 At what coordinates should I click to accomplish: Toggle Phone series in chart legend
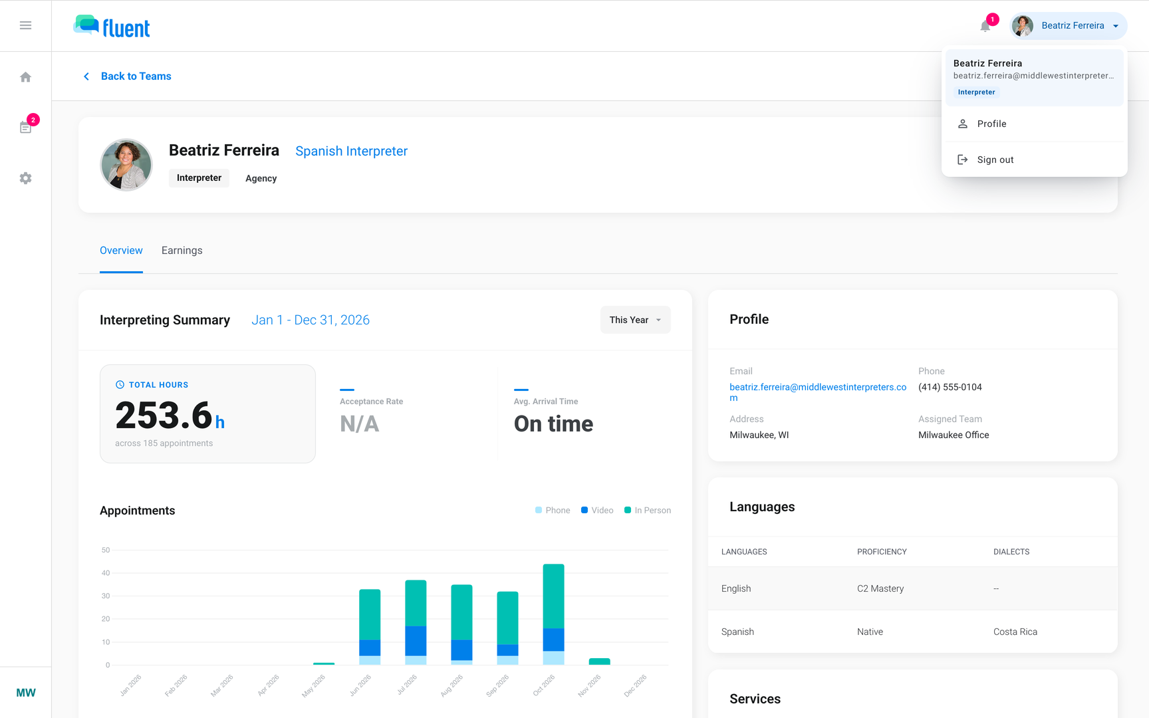tap(553, 511)
